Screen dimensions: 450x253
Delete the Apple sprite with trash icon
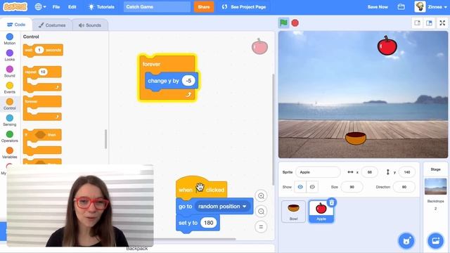tap(331, 202)
